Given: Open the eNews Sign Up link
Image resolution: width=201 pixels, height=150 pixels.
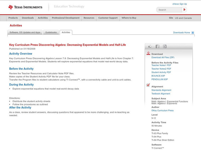Looking at the screenshot, I should pyautogui.click(x=180, y=4).
